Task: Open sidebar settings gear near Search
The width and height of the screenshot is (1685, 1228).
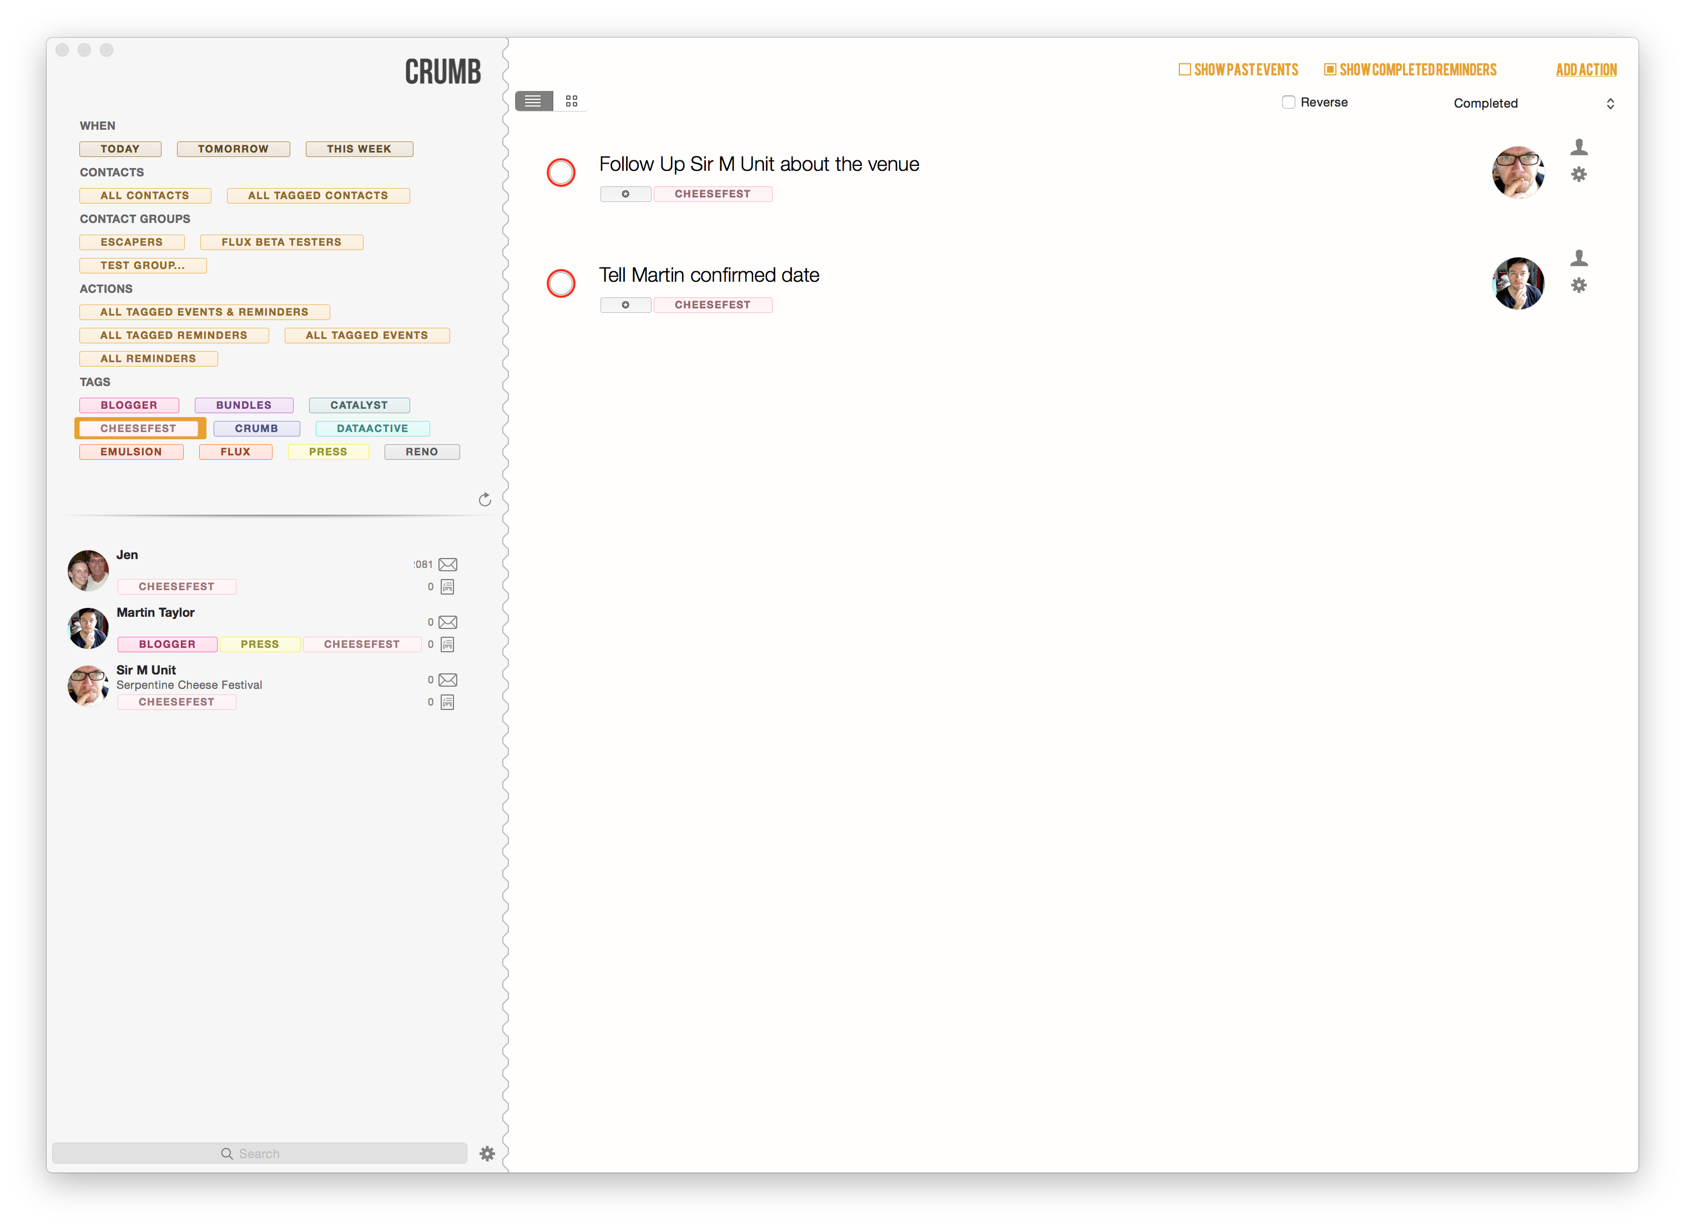Action: point(487,1154)
